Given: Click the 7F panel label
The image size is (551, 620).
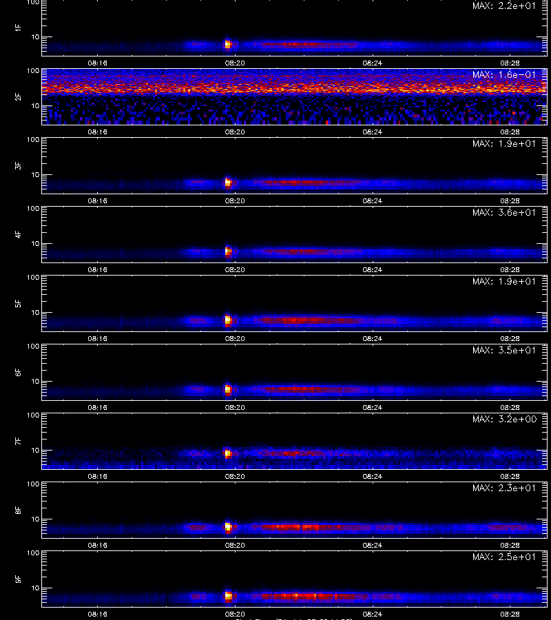Looking at the screenshot, I should 18,441.
